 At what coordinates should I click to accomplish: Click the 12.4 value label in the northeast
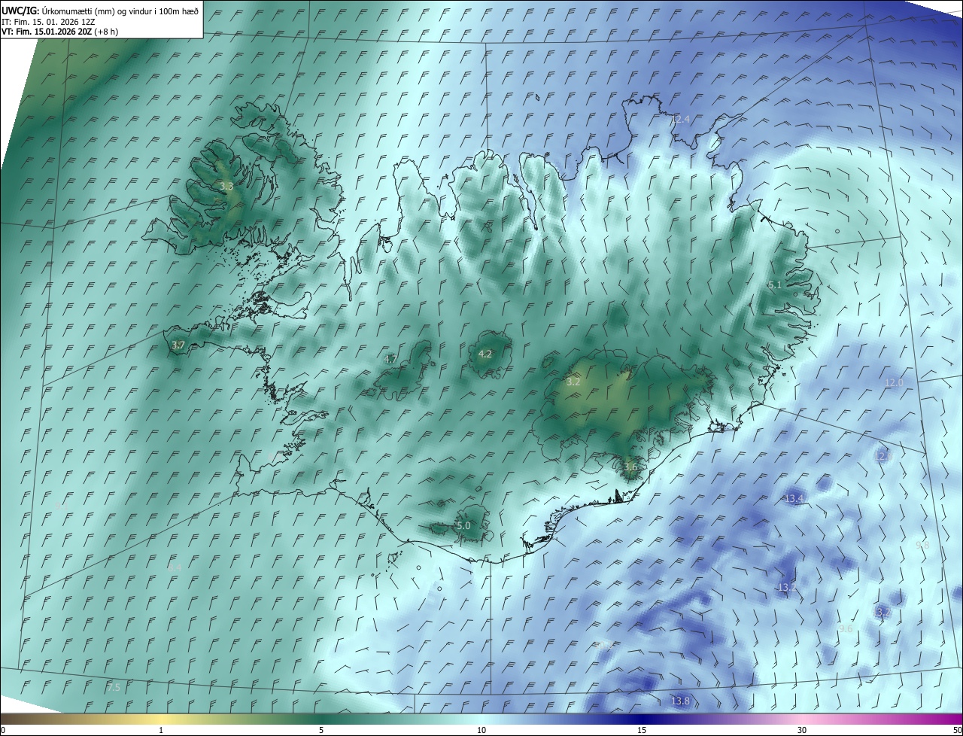coord(680,120)
